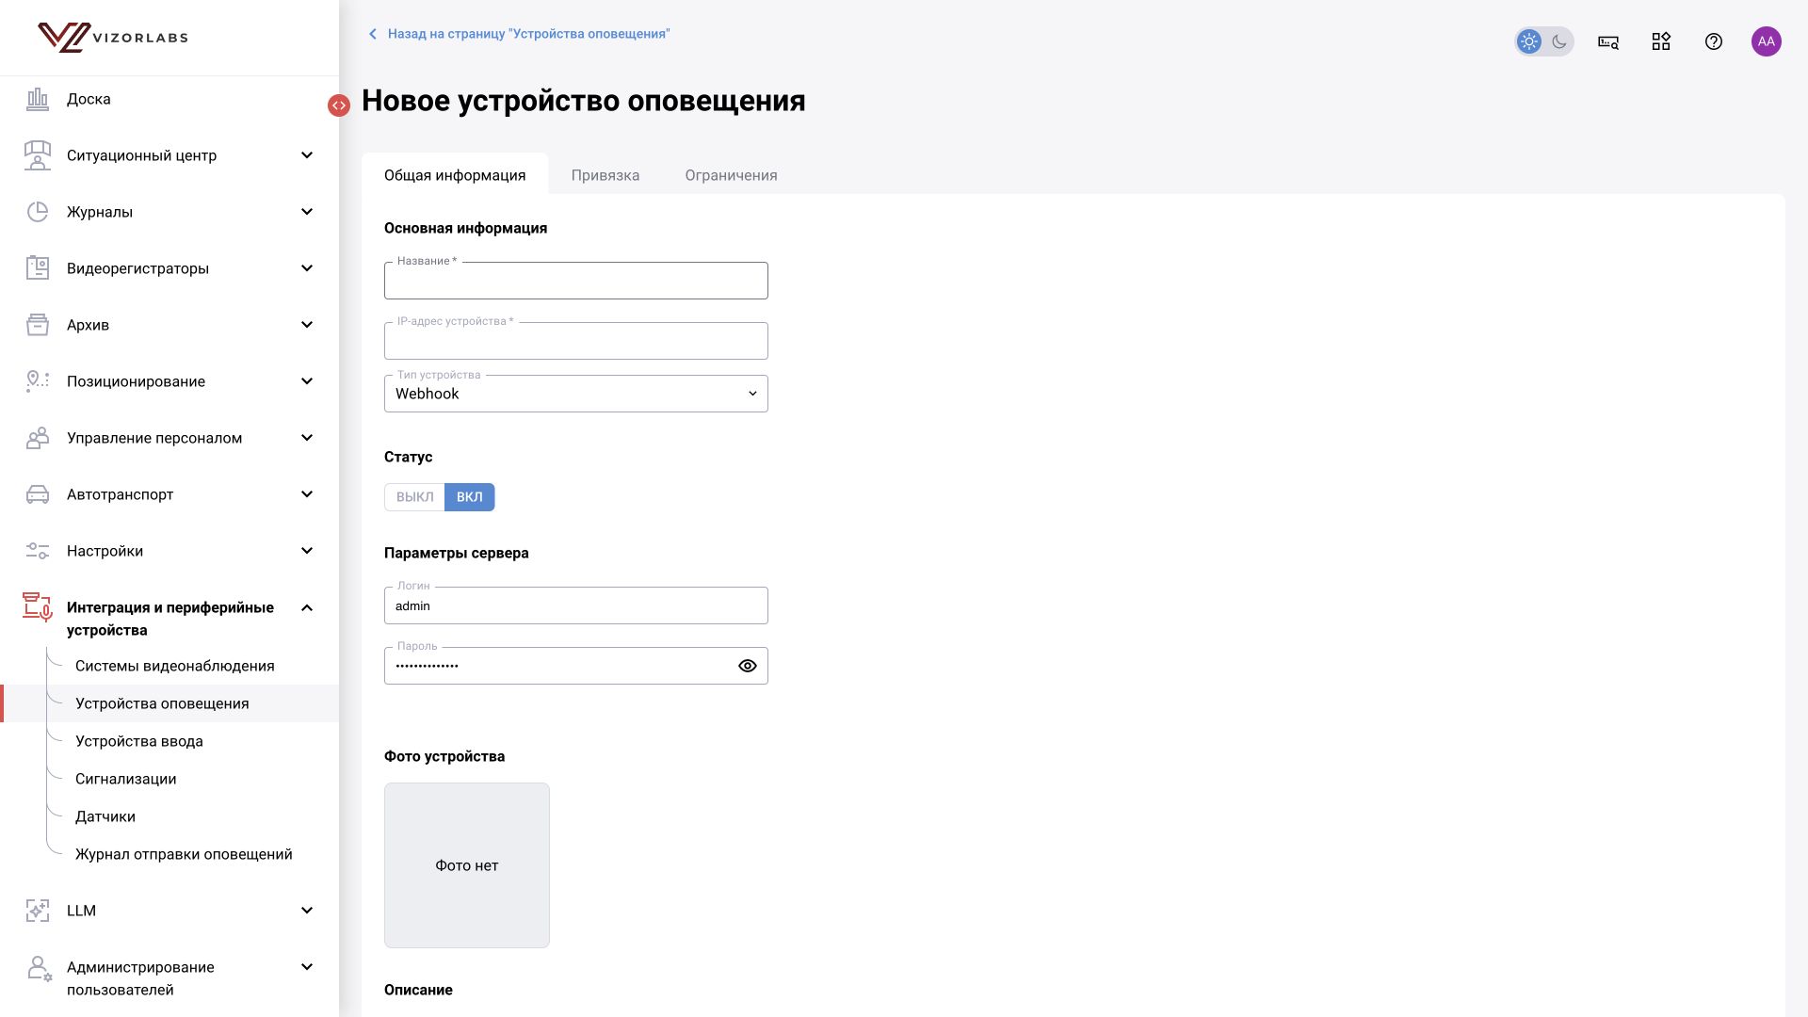This screenshot has height=1017, width=1808.
Task: Switch to the dark theme moon toggle
Action: 1559,41
